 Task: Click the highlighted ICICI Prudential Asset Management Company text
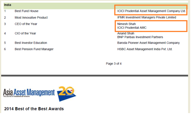point(152,11)
